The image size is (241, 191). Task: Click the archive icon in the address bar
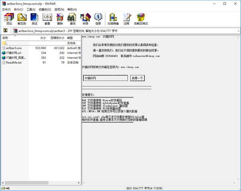coord(16,31)
